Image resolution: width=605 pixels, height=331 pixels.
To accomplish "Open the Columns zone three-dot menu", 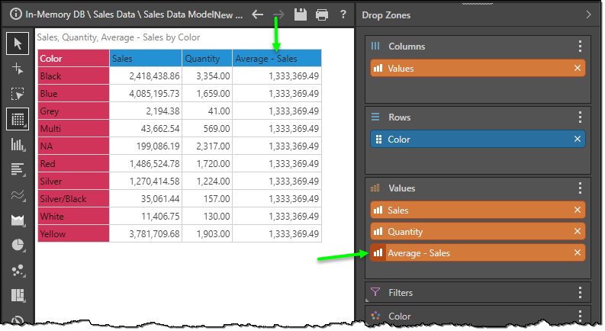I will [x=580, y=47].
